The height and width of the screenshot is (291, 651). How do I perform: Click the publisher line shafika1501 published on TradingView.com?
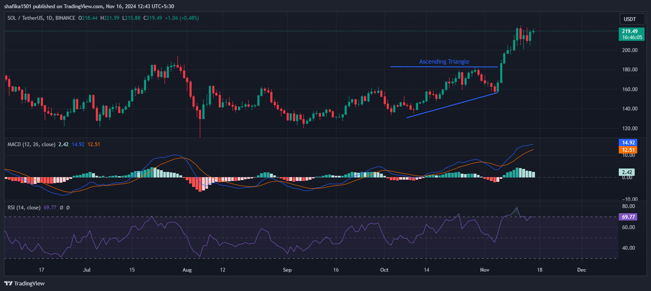[89, 6]
